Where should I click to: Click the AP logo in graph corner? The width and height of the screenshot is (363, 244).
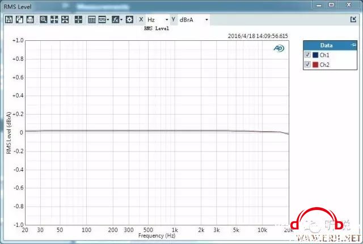click(x=278, y=48)
